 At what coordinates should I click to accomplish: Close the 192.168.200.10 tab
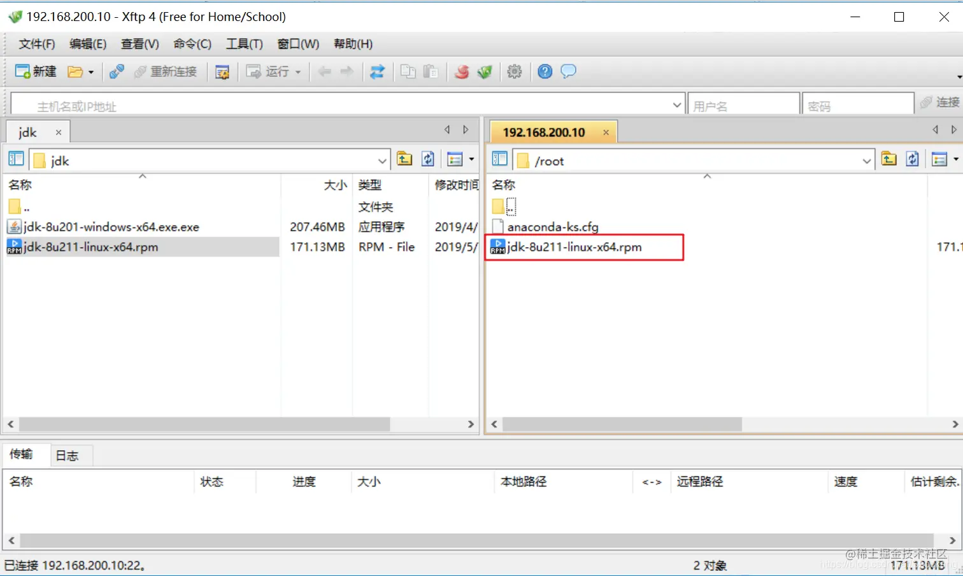tap(606, 133)
